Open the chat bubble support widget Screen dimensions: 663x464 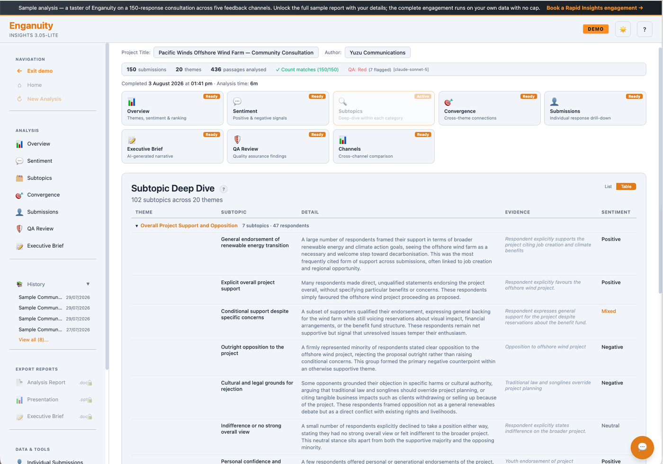click(642, 447)
